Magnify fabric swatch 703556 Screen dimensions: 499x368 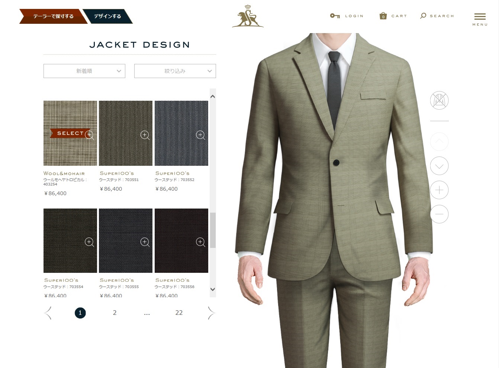pos(200,242)
